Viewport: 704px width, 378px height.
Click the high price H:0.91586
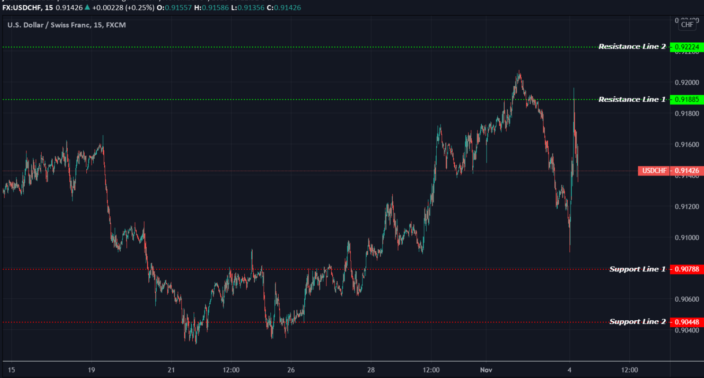(211, 8)
